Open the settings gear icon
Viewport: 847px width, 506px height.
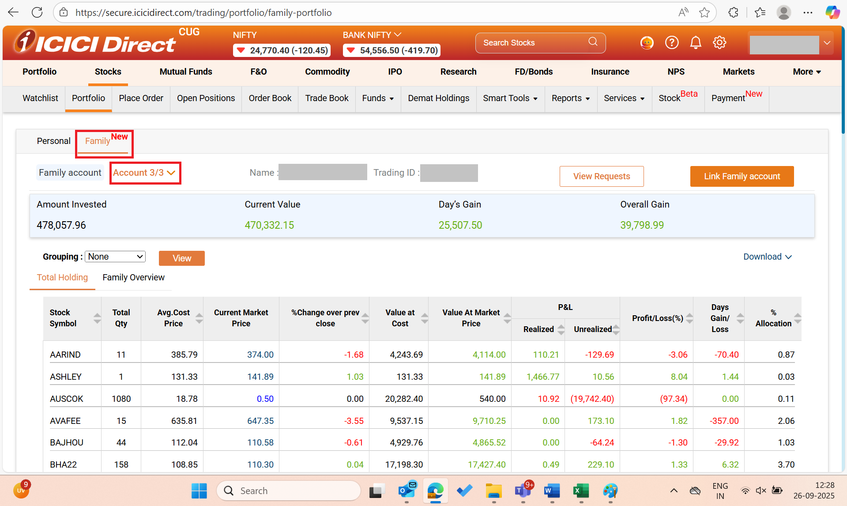719,43
